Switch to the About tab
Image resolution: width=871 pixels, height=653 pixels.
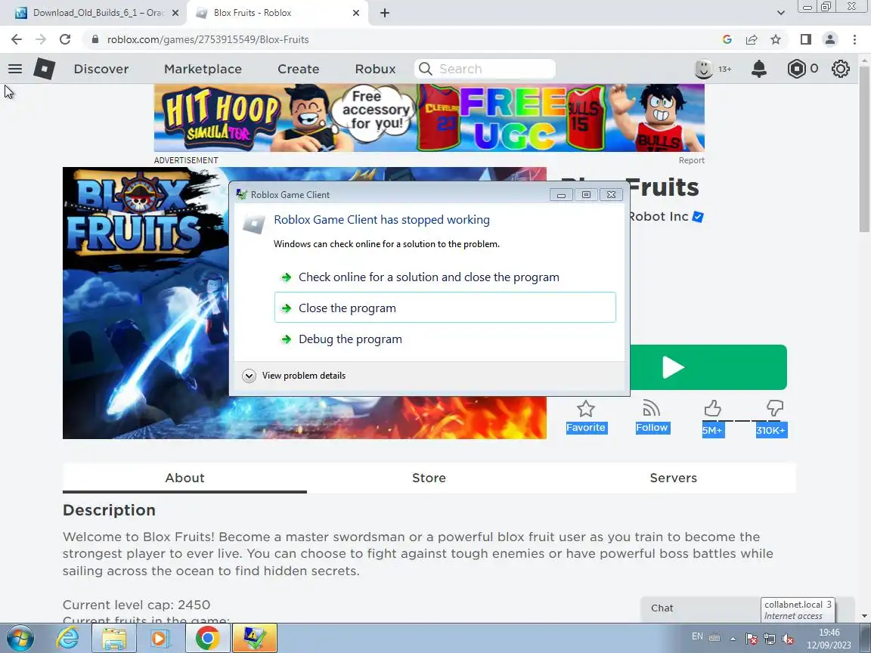[x=184, y=478]
